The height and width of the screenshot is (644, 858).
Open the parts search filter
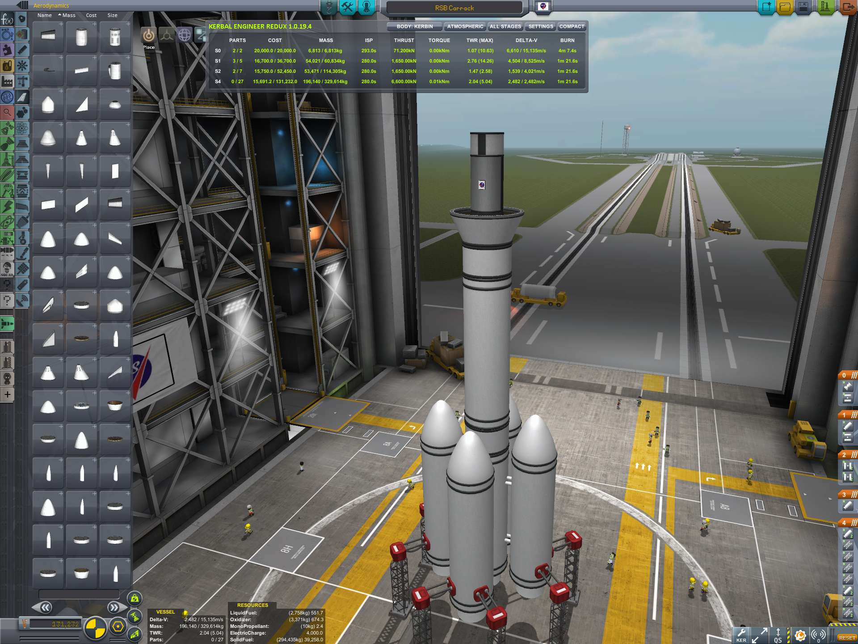(7, 113)
